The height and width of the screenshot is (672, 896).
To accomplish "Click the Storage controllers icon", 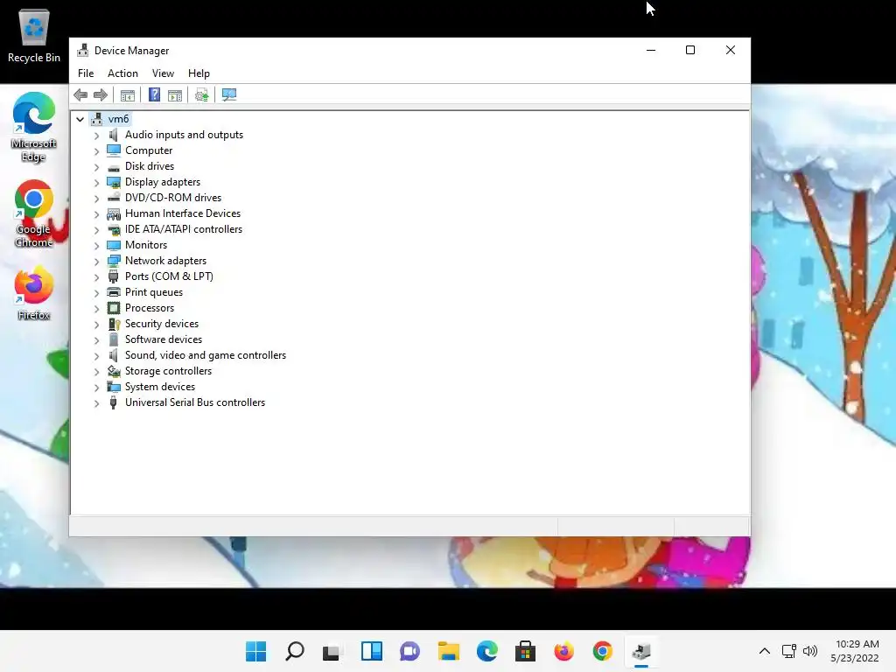I will click(x=114, y=371).
